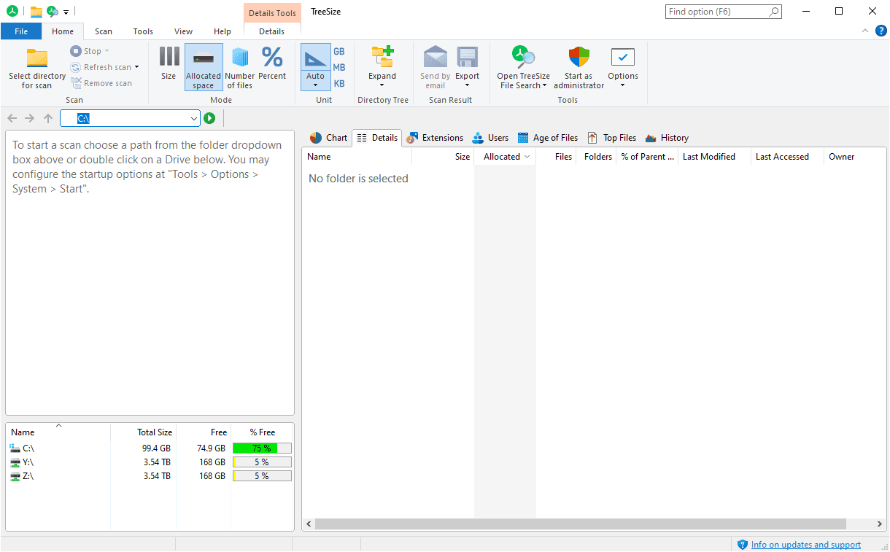Open Top Files tab

(611, 138)
